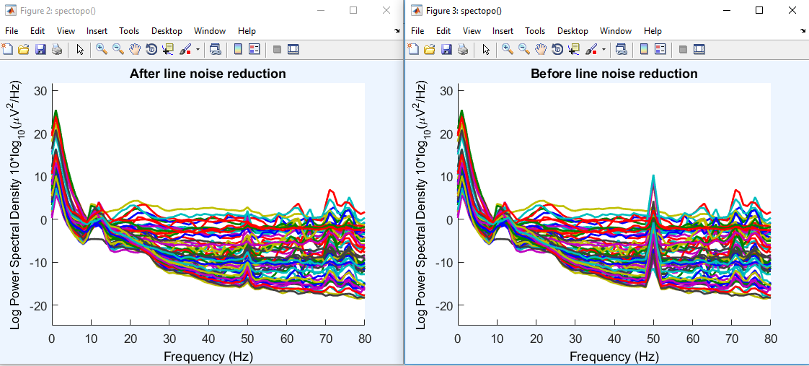This screenshot has width=809, height=366.
Task: Click Link Plot icon in Figure 3
Action: 620,49
